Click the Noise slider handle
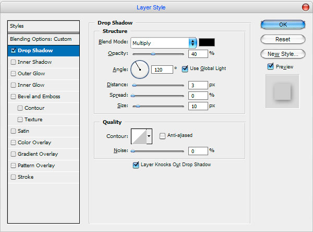Viewport: 313px width, 232px height. click(133, 151)
